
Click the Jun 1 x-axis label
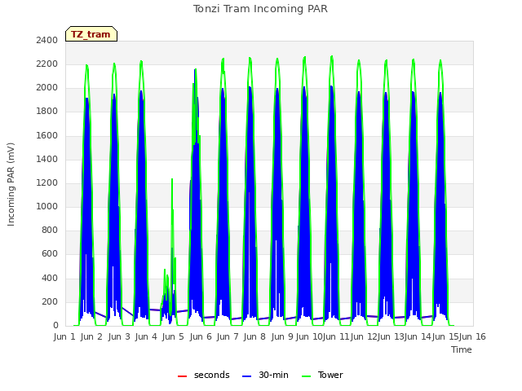[64, 336]
